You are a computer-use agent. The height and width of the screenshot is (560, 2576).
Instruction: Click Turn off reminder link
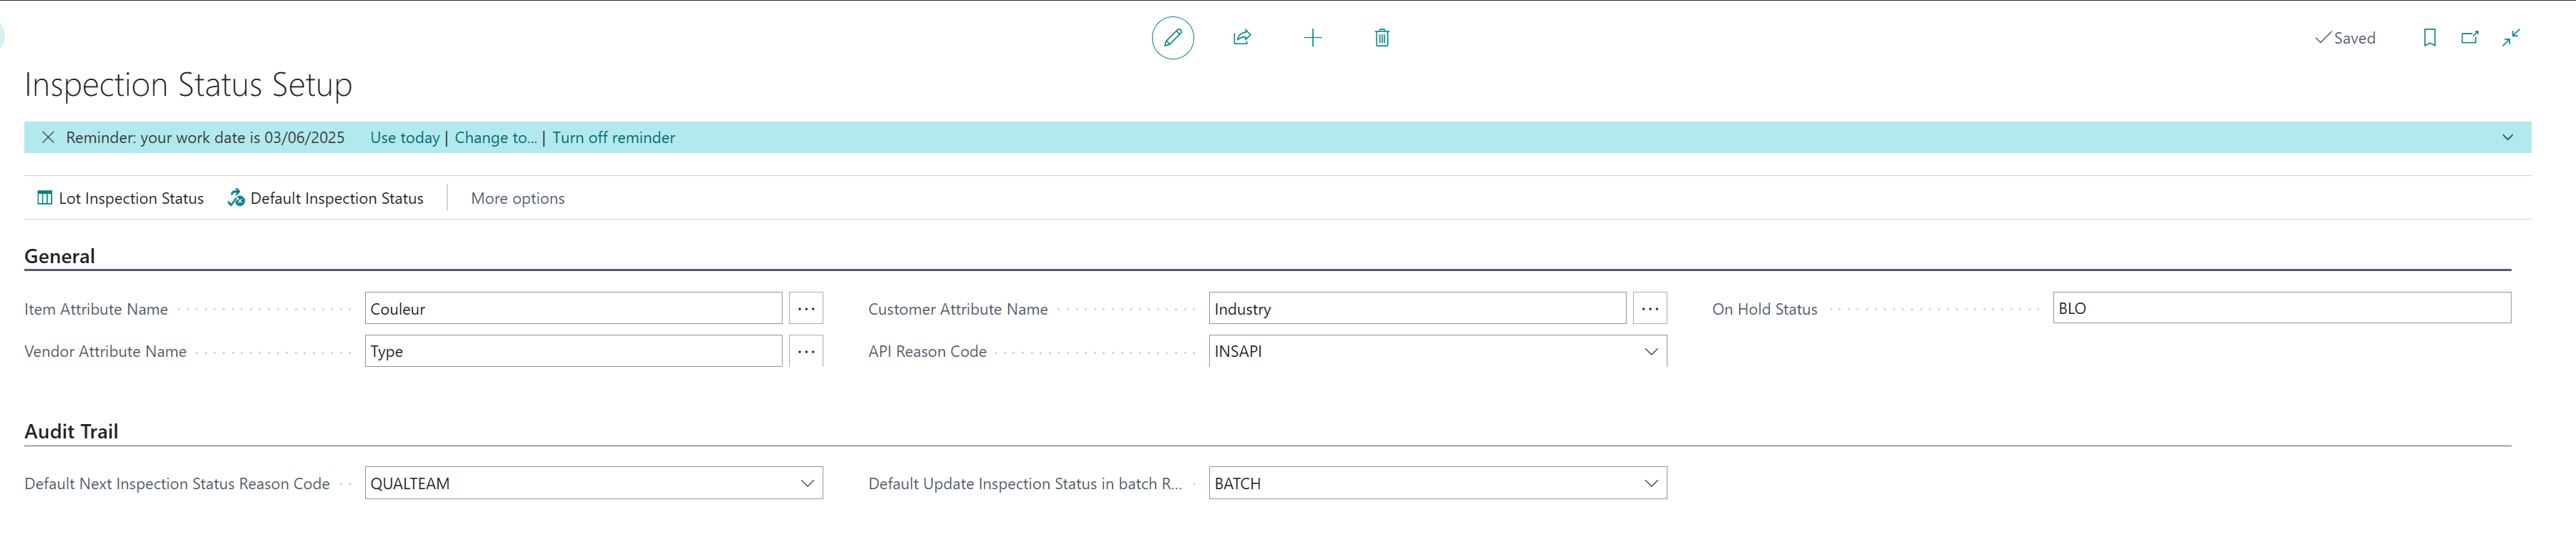613,138
